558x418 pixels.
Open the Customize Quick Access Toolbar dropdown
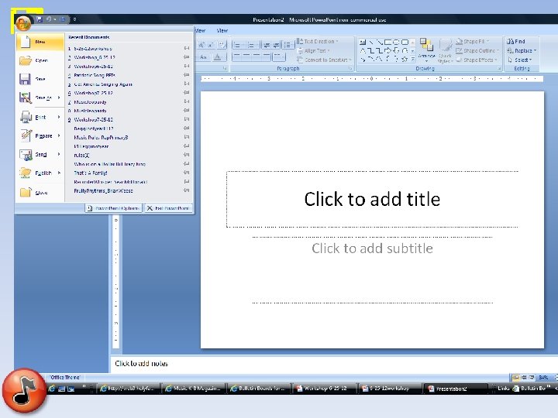[74, 19]
